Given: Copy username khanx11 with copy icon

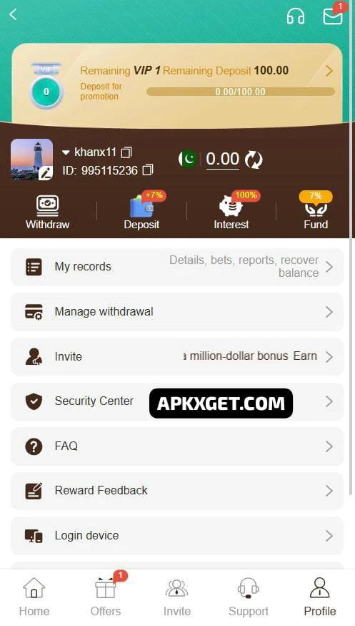Looking at the screenshot, I should coord(126,152).
